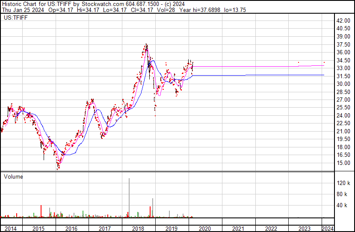This screenshot has height=232, width=355.
Task: Select the 2017 year label
Action: coord(105,229)
